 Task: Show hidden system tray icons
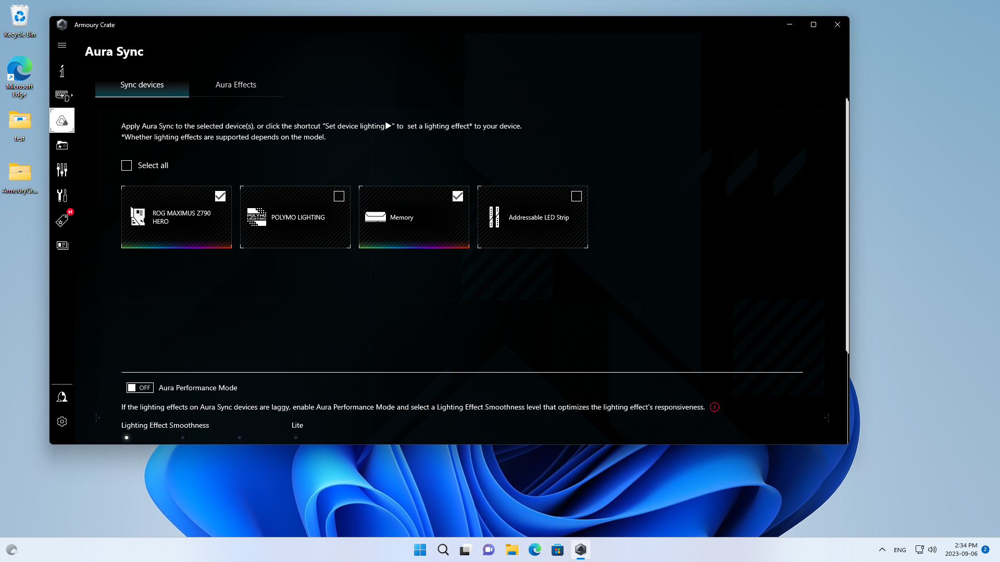[x=882, y=550]
